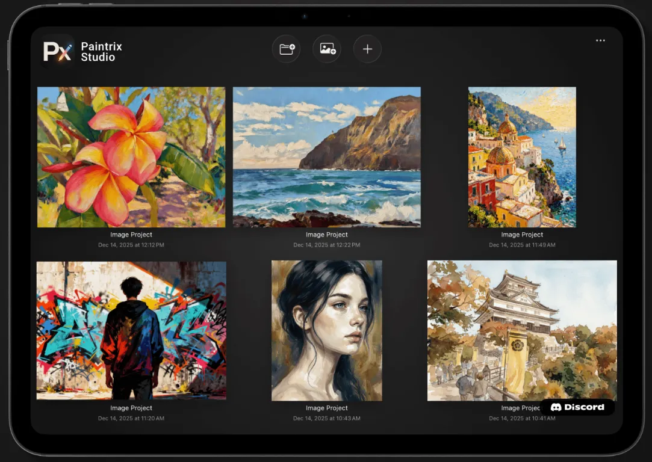Open the Japanese castle watercolor project
652x462 pixels.
pyautogui.click(x=523, y=331)
